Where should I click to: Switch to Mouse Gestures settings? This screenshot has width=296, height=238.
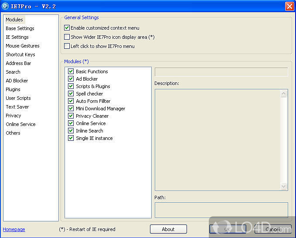pyautogui.click(x=23, y=46)
